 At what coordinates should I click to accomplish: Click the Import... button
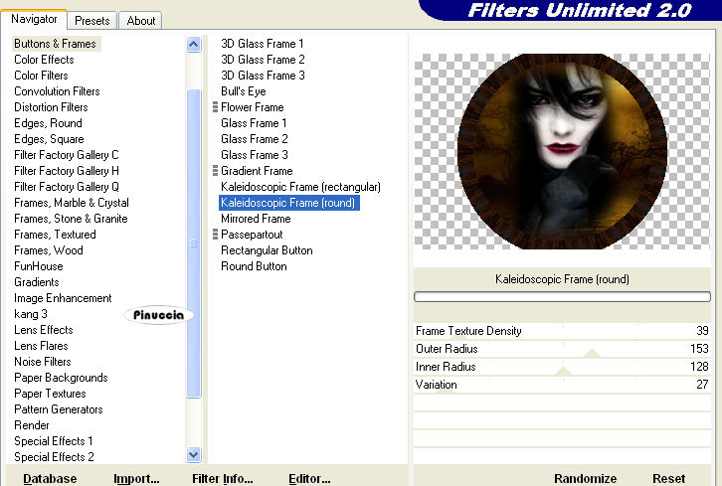pyautogui.click(x=137, y=479)
